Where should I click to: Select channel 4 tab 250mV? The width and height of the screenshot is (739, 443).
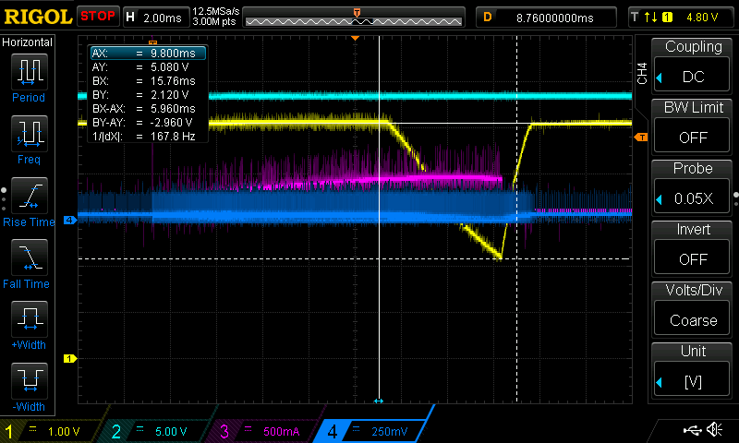(x=372, y=431)
